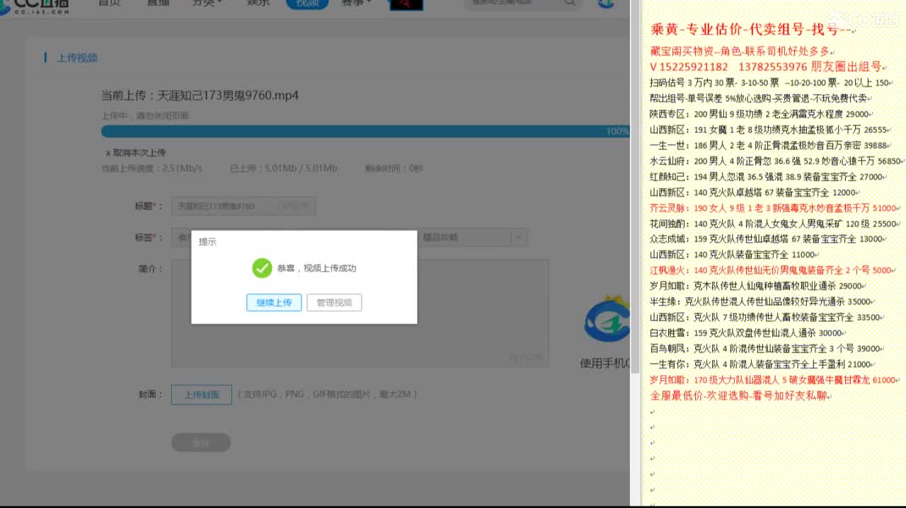
Task: Click red line 江枫渔火：140克火队 5000
Action: point(771,270)
